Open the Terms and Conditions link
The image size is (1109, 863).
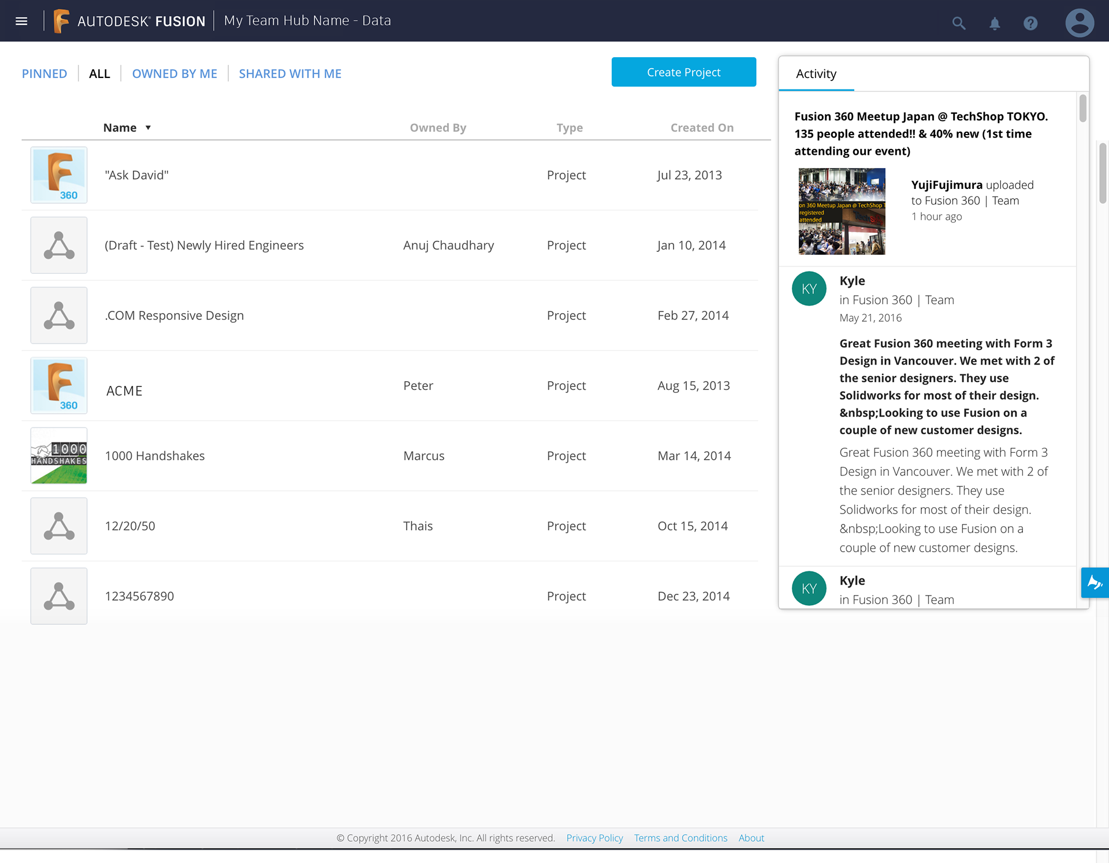[x=680, y=838]
